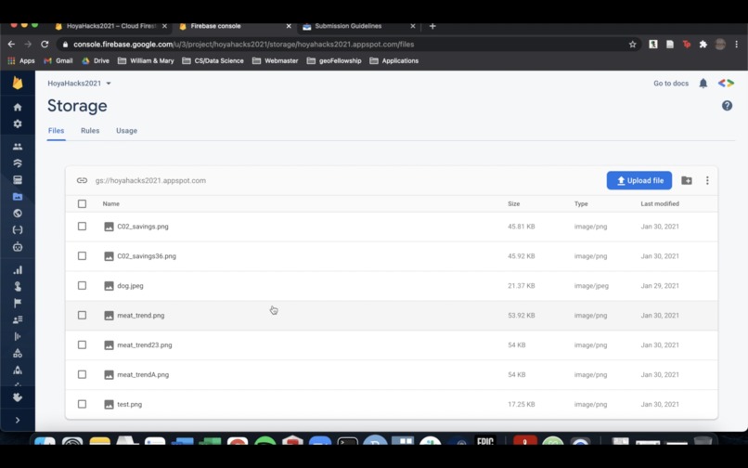
Task: Open Machine Learning robot icon
Action: (x=18, y=247)
